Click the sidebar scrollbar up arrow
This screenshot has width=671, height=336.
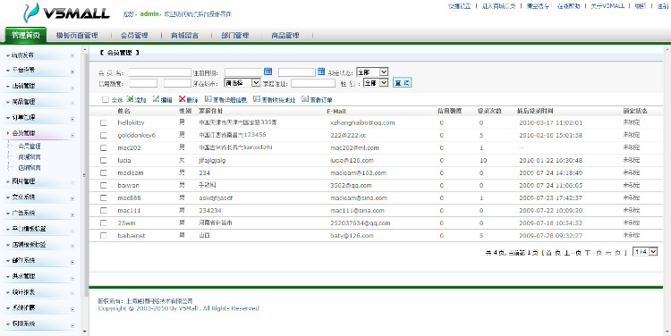[85, 49]
